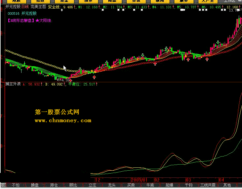
Task: Click the stock code 000516 开元控股
Action: [22, 14]
